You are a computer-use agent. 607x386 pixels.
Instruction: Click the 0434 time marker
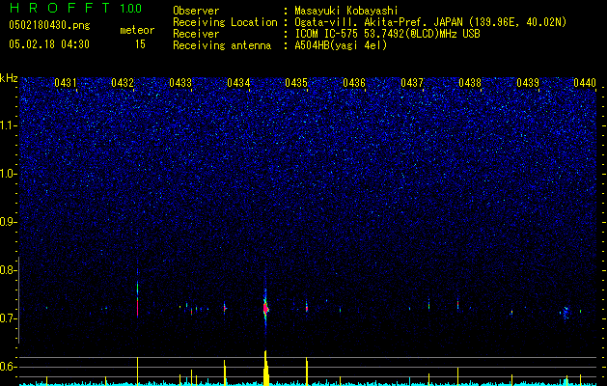238,83
